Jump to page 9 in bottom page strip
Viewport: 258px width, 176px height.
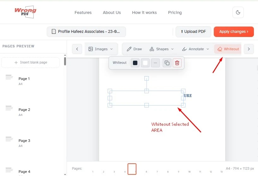178,172
